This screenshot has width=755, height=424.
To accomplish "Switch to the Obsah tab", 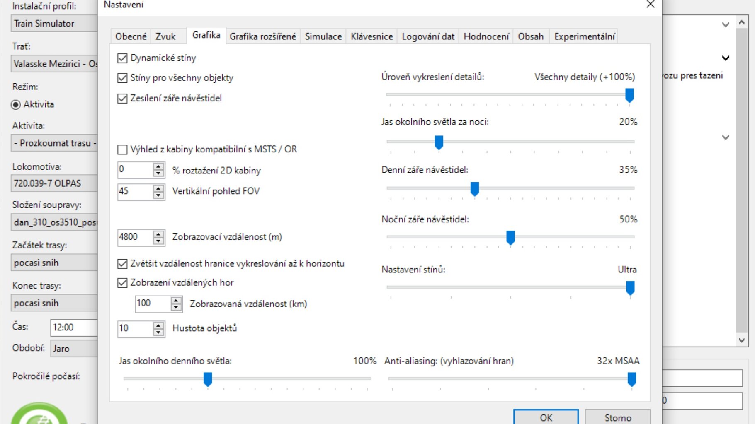I will [x=531, y=36].
